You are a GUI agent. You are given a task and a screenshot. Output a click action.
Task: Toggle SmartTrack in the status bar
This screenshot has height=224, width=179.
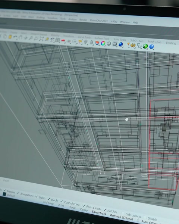pos(99,213)
